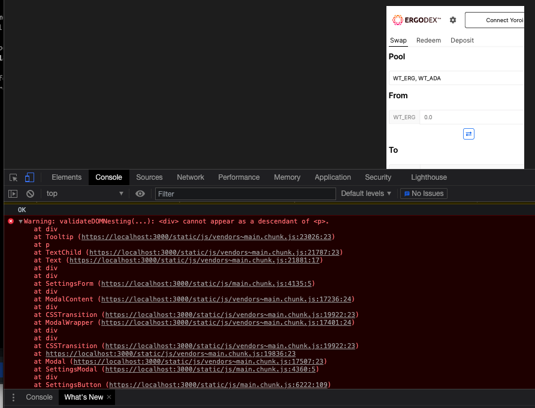Open SettingsButton main.chunk.js:6222:109 link
Screen dimensions: 535x408
218,385
